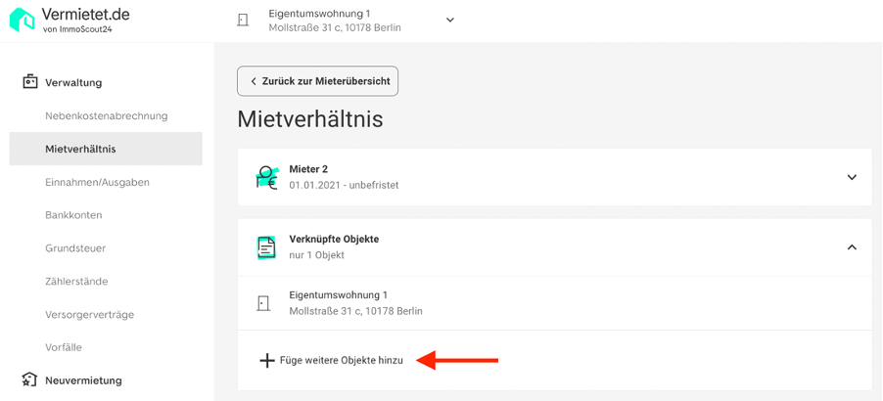Click the Mieter 2 euro person icon
883x401 pixels.
pyautogui.click(x=266, y=177)
